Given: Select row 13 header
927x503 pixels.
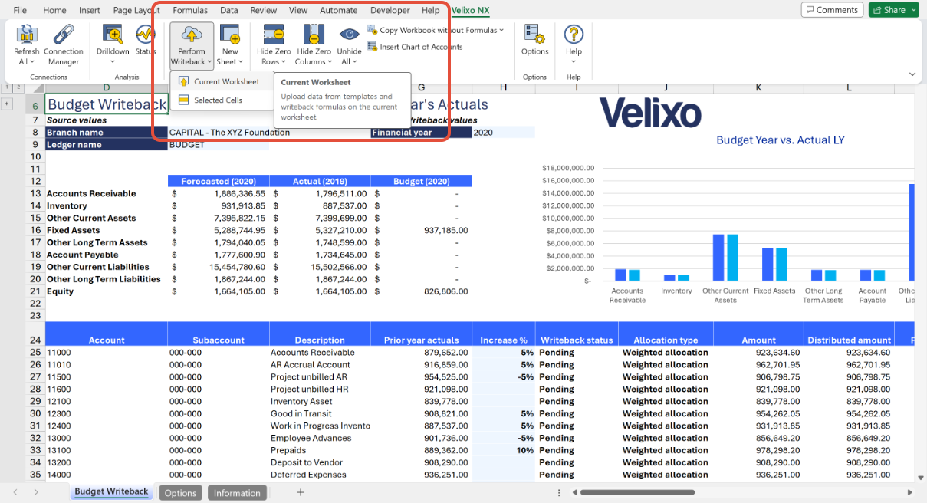Looking at the screenshot, I should (35, 193).
